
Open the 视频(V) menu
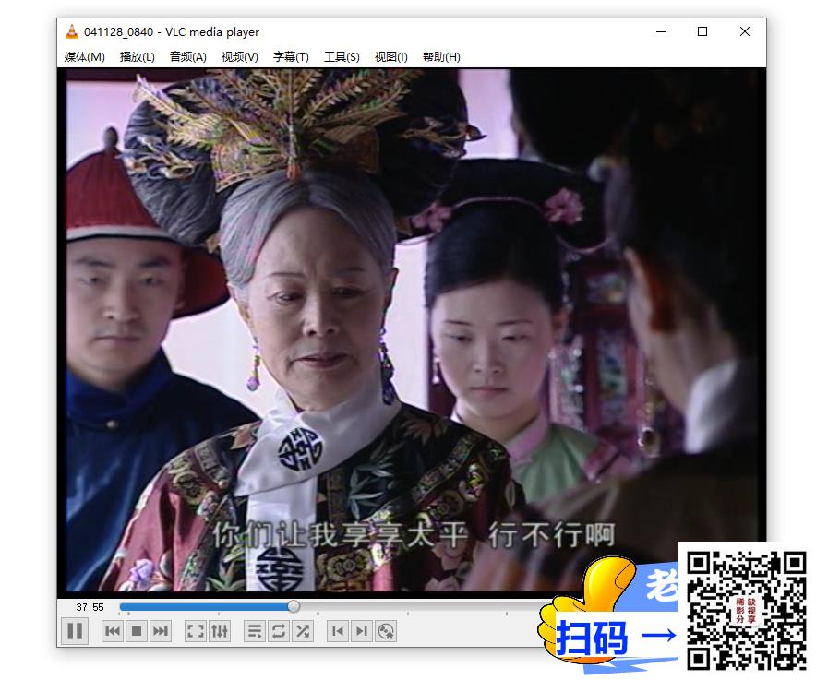pyautogui.click(x=239, y=56)
